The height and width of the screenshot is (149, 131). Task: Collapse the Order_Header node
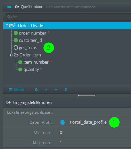7,26
